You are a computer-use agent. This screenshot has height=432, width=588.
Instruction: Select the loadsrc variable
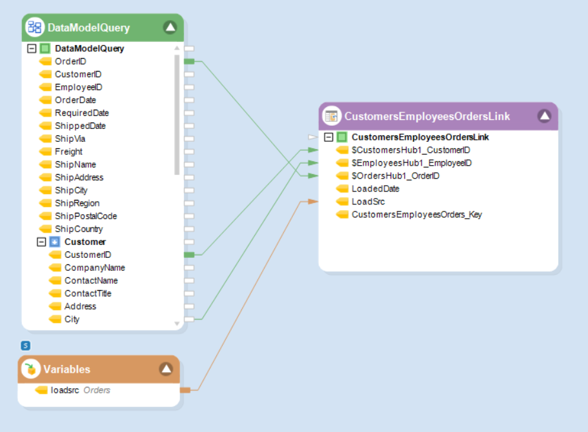(x=65, y=390)
